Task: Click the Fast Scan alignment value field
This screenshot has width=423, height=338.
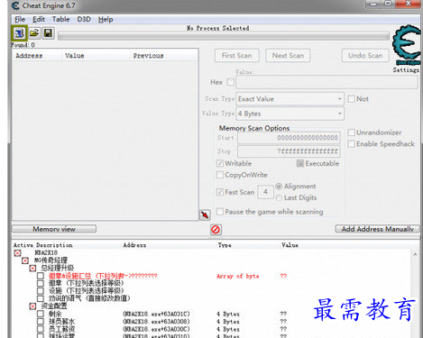Action: pyautogui.click(x=265, y=192)
